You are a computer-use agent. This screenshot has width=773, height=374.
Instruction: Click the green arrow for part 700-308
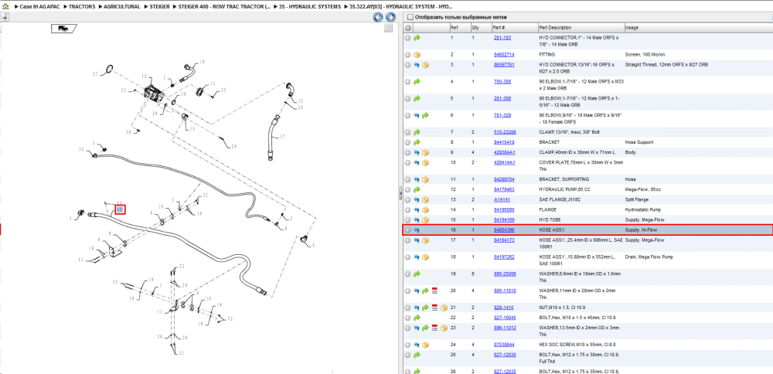click(417, 82)
